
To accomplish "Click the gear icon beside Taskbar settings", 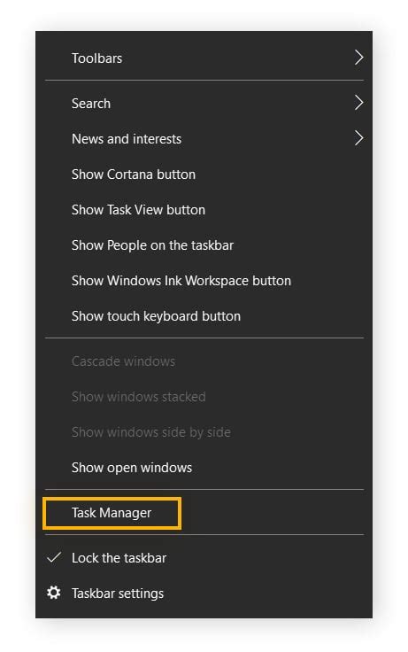I will point(54,593).
